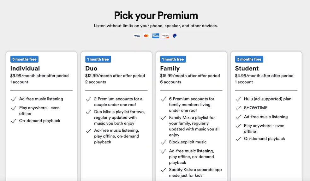Click the American Express card icon
Image resolution: width=310 pixels, height=181 pixels.
[156, 36]
